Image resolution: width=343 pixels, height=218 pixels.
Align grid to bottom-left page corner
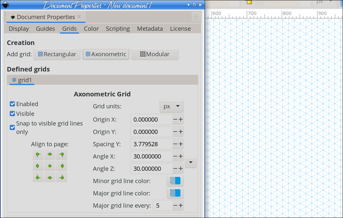tap(38, 177)
